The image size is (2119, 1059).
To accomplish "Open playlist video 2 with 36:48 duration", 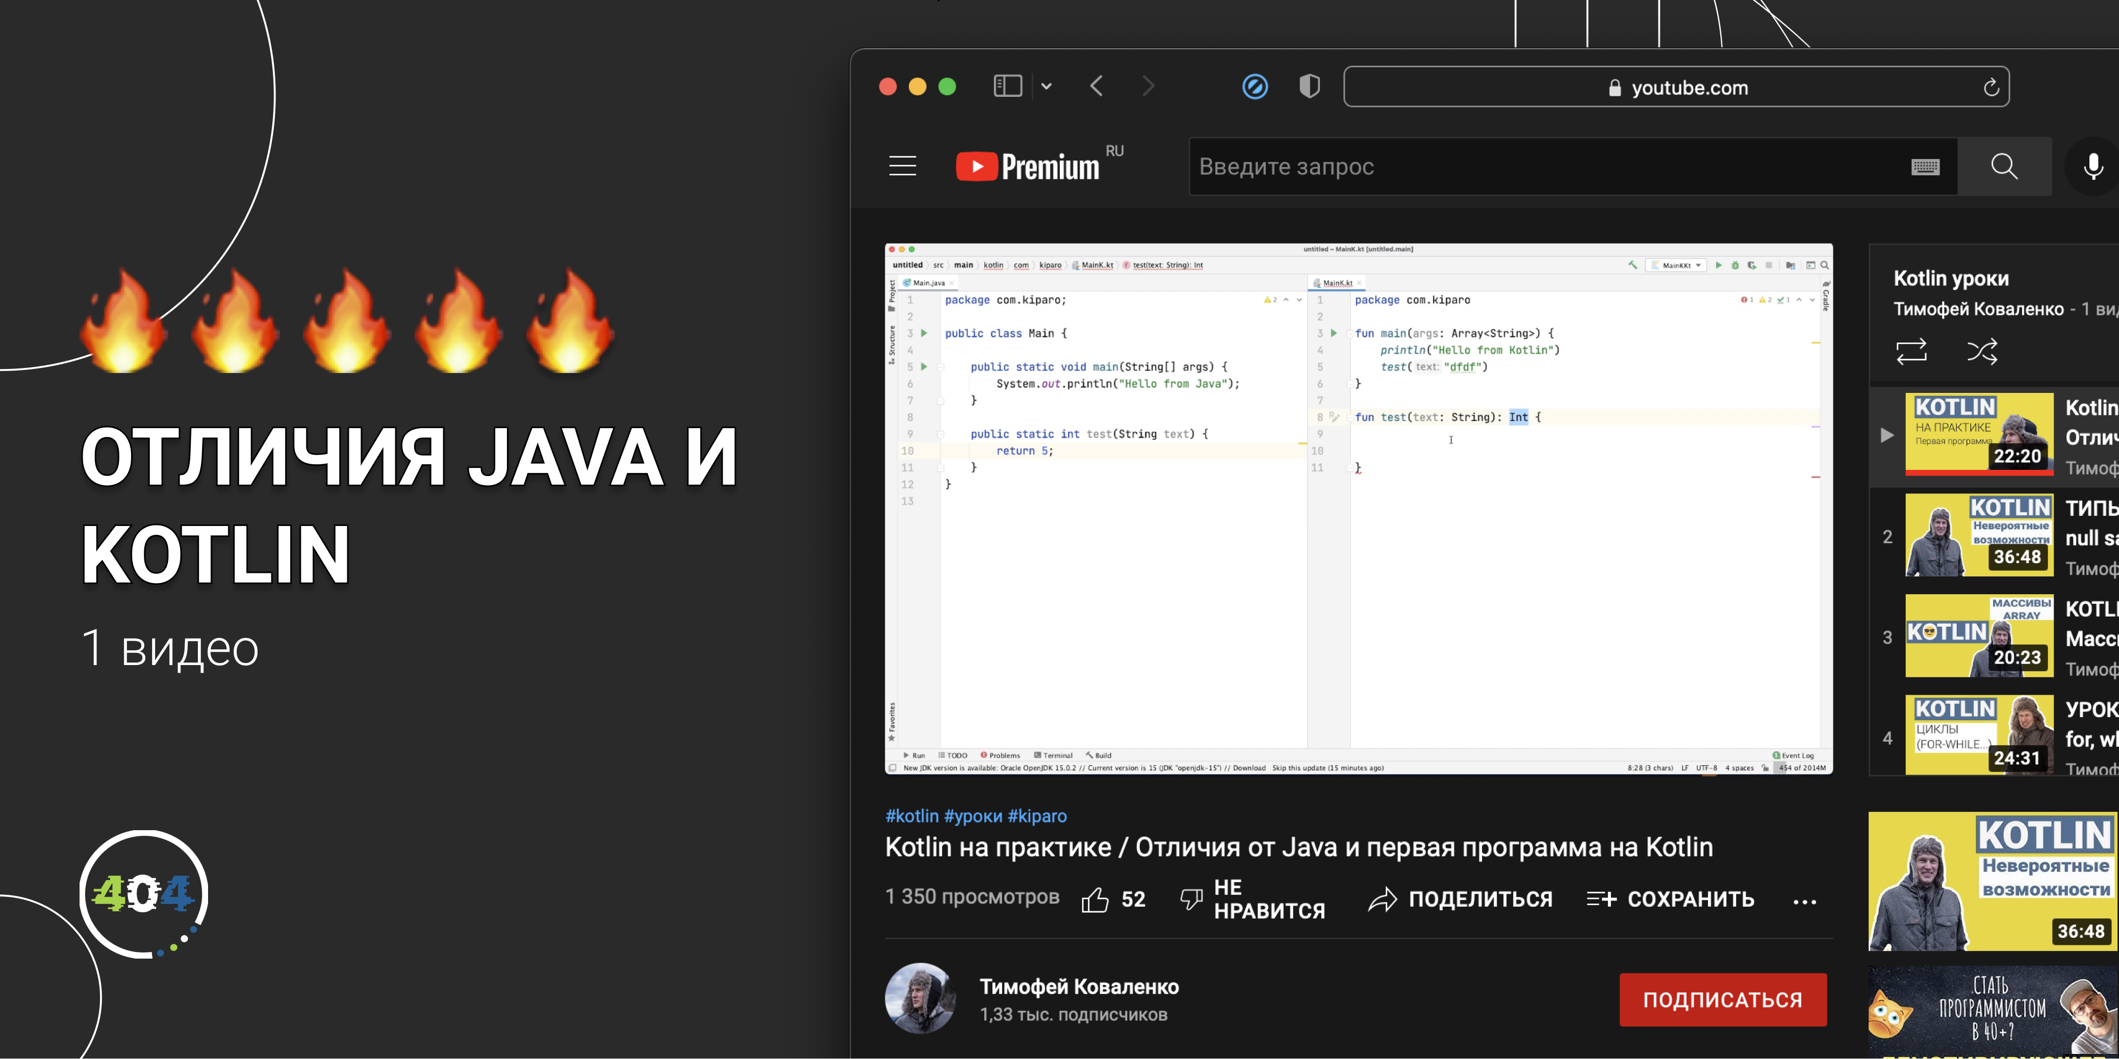I will 1979,535.
